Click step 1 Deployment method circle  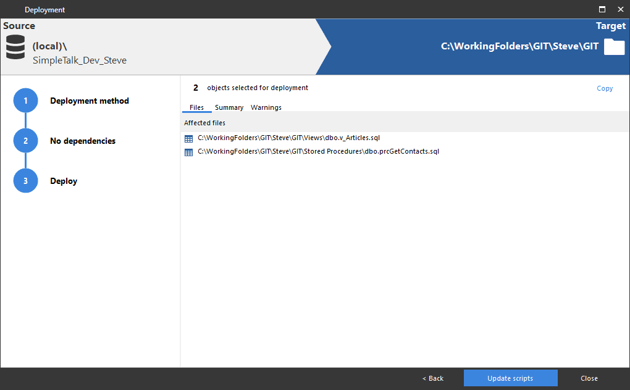point(25,100)
